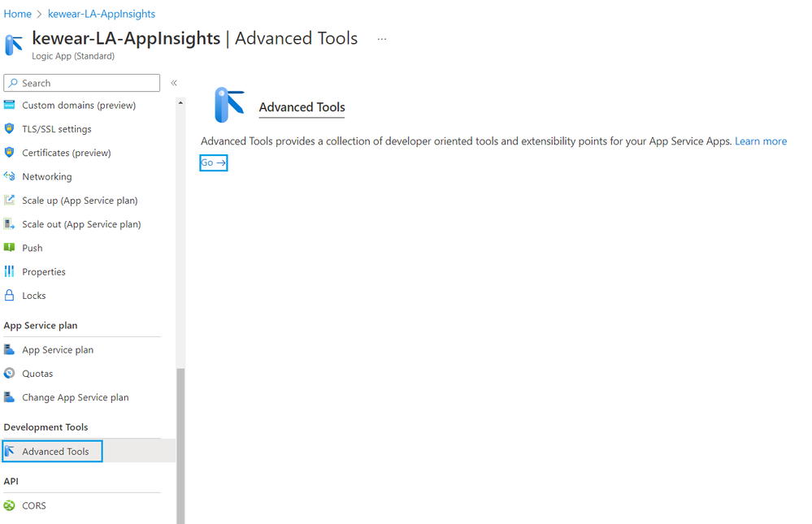The width and height of the screenshot is (812, 524).
Task: Open App Service plan menu item
Action: click(x=58, y=350)
